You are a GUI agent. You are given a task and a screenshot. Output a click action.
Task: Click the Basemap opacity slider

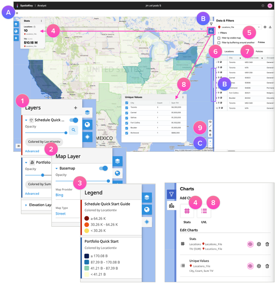[x=82, y=181]
